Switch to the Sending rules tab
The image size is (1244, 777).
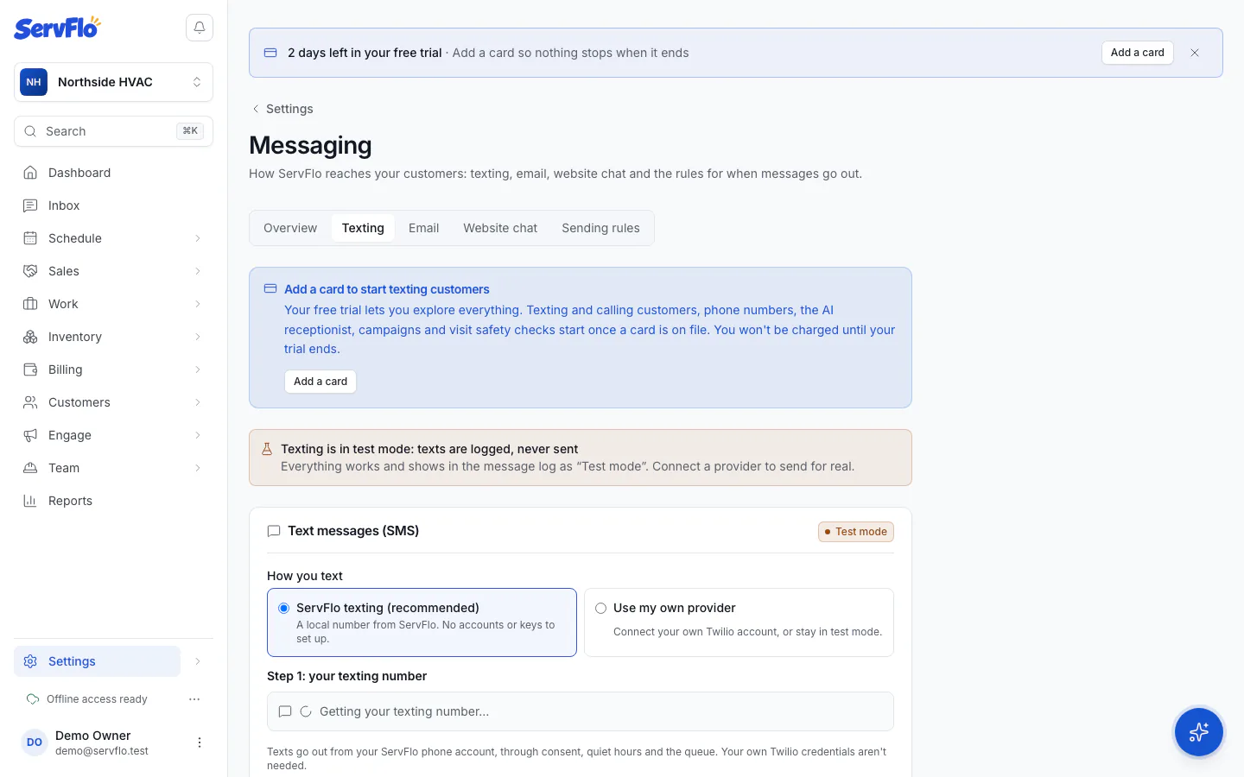point(600,228)
